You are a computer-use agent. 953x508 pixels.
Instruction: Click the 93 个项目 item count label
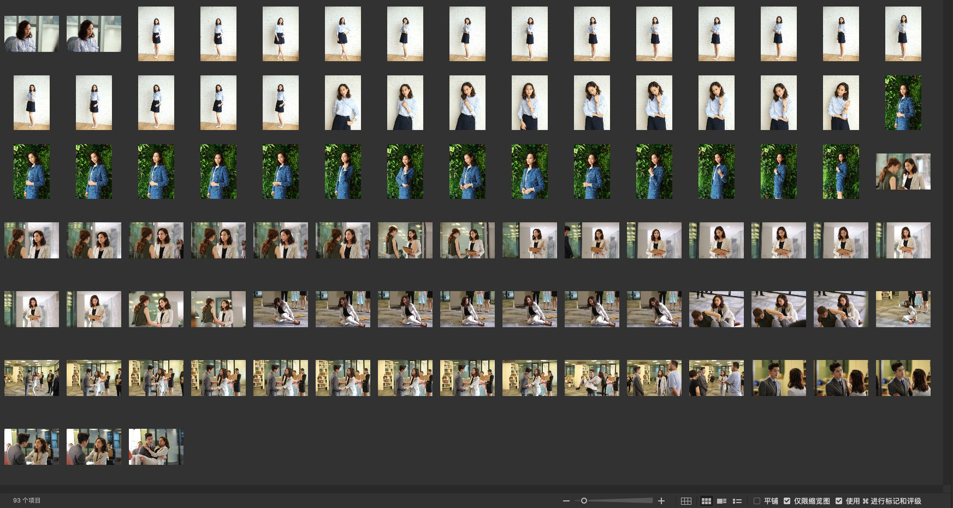(x=27, y=500)
